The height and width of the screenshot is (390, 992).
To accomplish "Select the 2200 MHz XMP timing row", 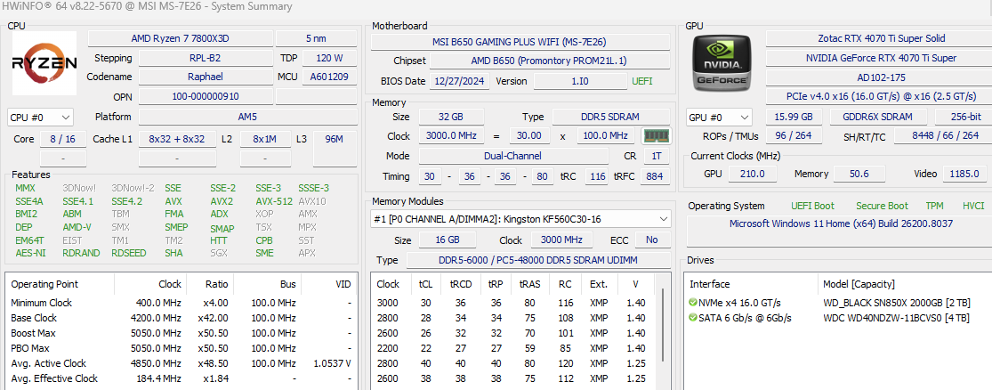I will point(514,348).
